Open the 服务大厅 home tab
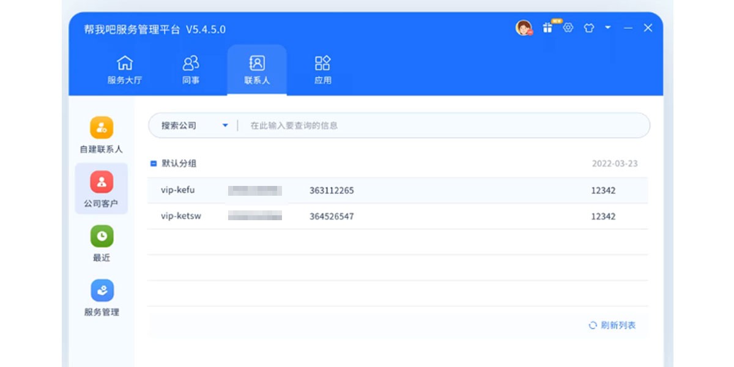The width and height of the screenshot is (734, 367). (125, 70)
